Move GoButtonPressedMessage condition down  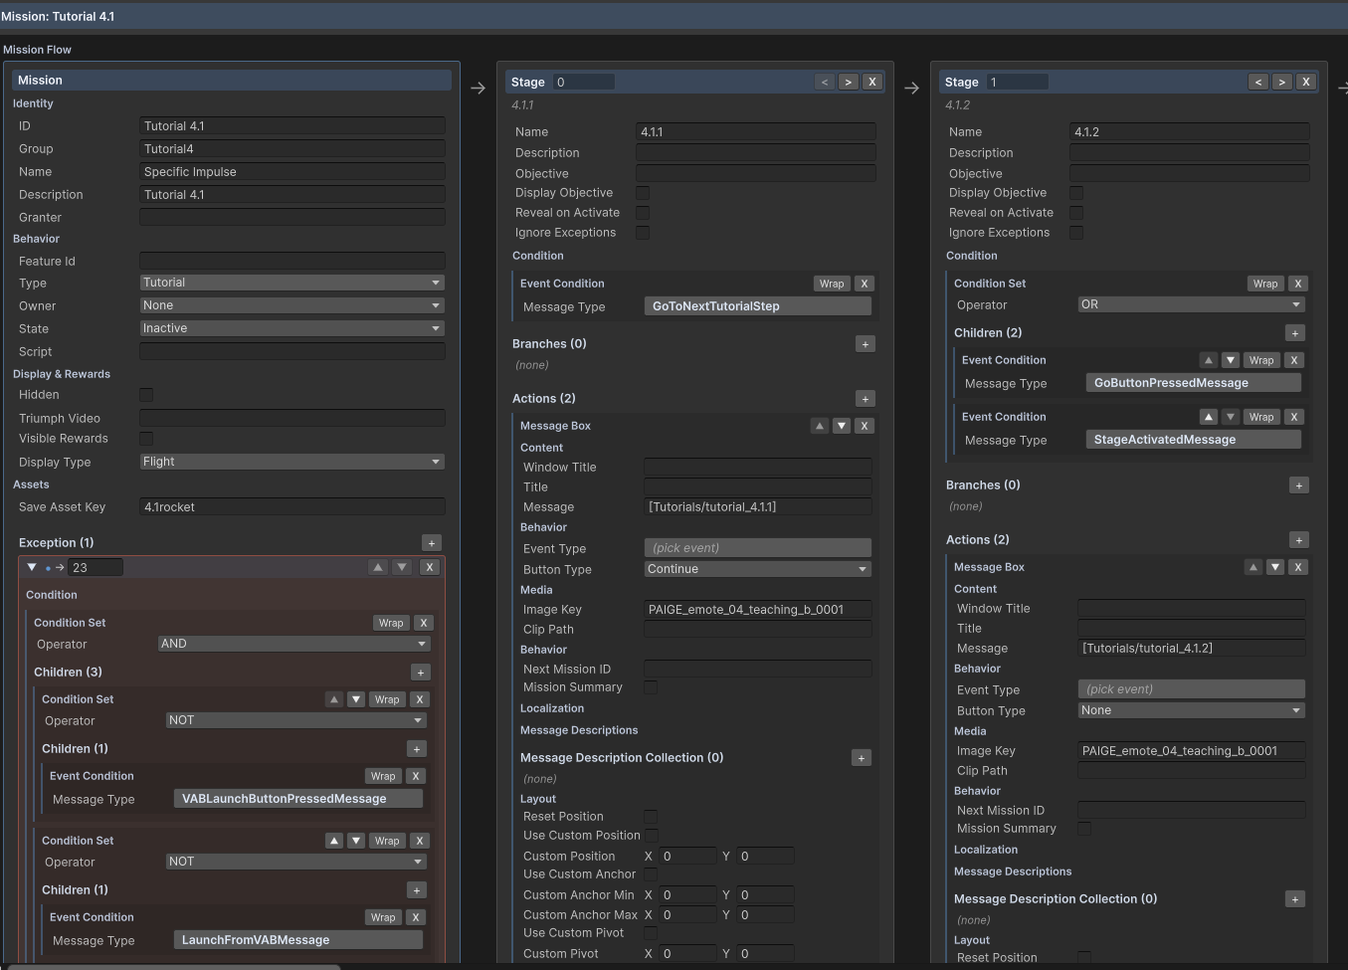pos(1231,360)
